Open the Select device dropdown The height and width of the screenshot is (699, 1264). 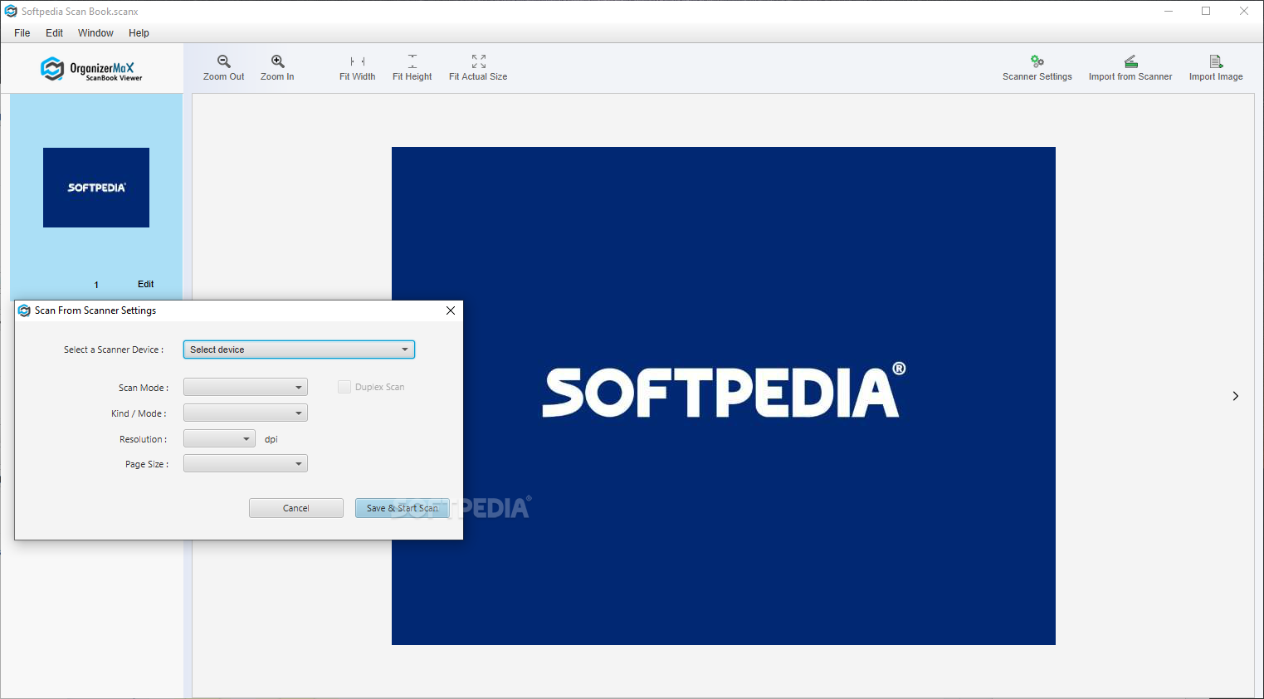tap(299, 349)
